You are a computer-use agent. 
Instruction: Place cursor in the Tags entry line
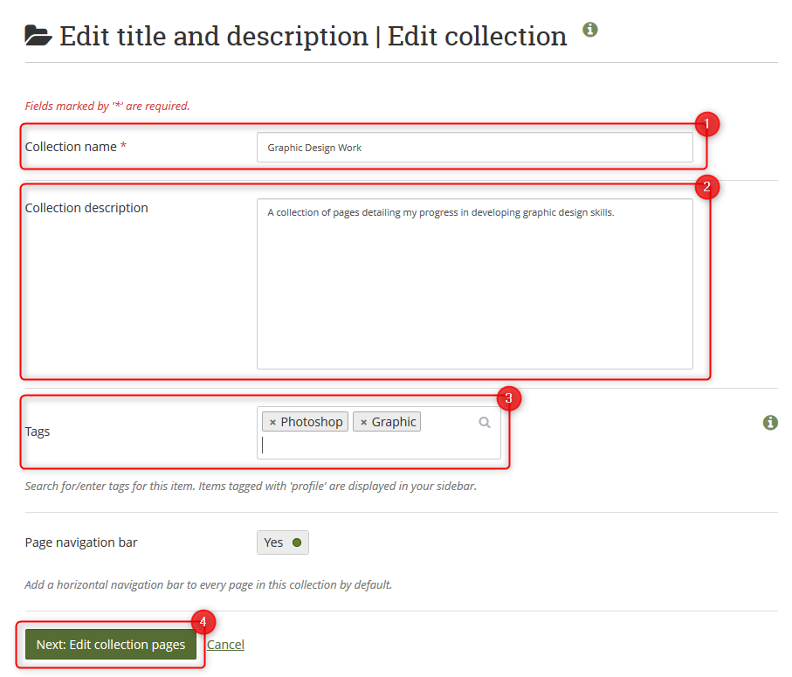click(x=375, y=445)
